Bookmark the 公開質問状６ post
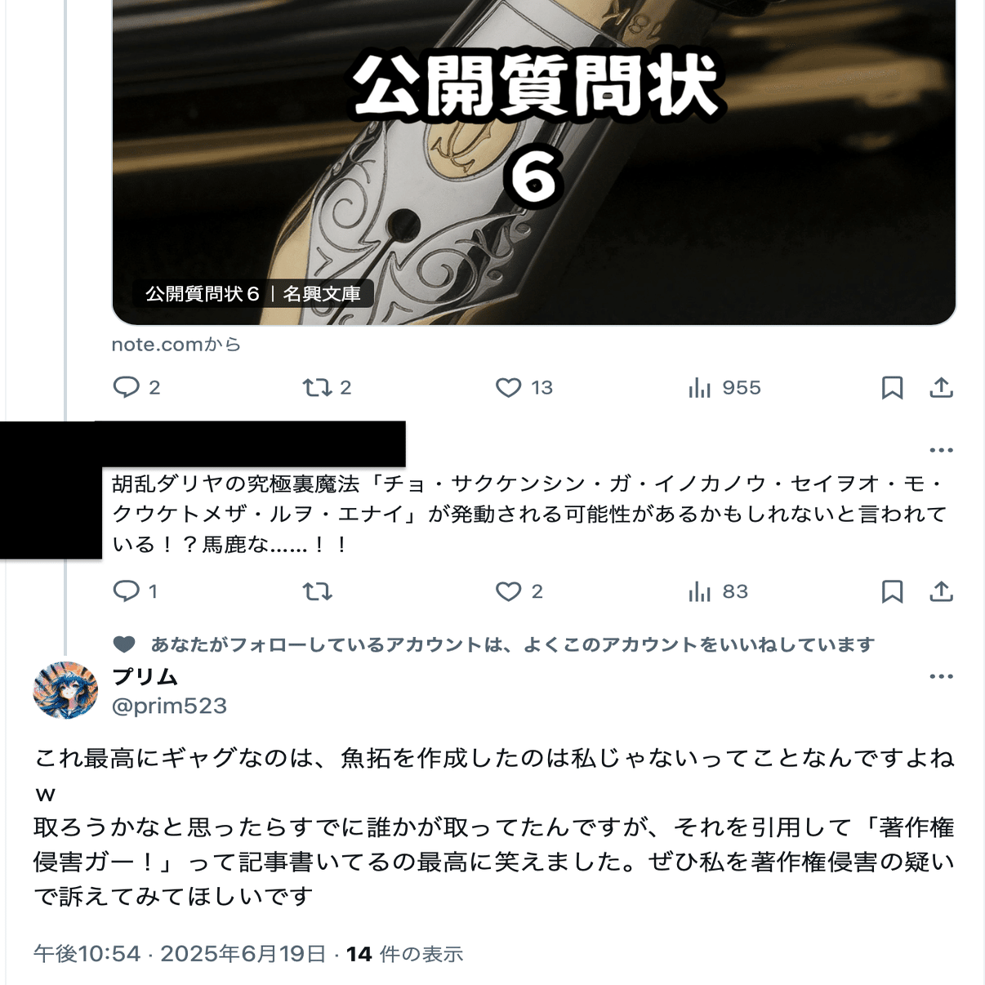 point(892,387)
